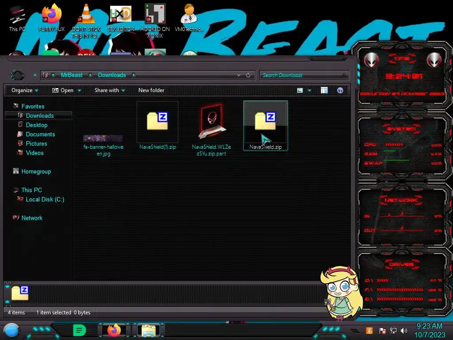
Task: Click left alien head in TIME widget
Action: (x=371, y=60)
